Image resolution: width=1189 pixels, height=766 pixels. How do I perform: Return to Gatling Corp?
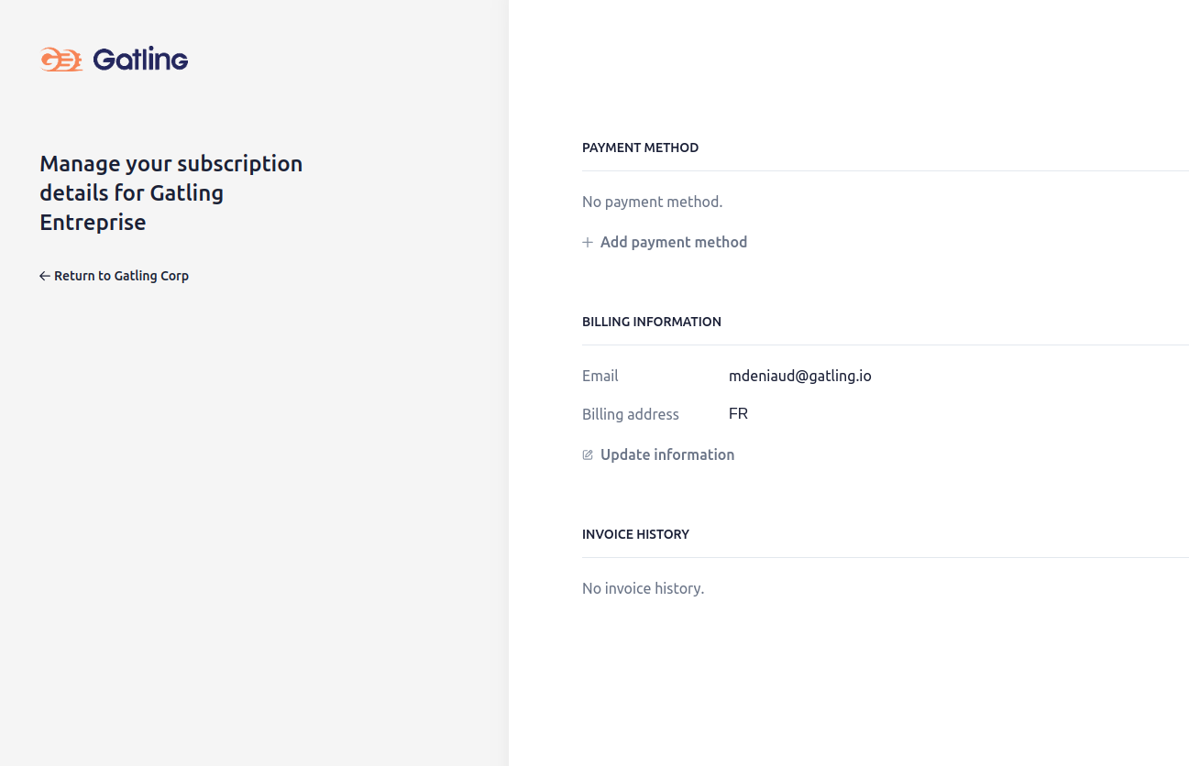pyautogui.click(x=121, y=276)
